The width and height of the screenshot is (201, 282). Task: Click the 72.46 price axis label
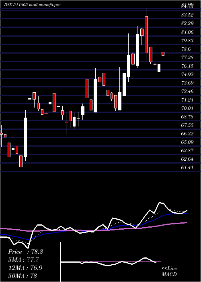point(187,91)
